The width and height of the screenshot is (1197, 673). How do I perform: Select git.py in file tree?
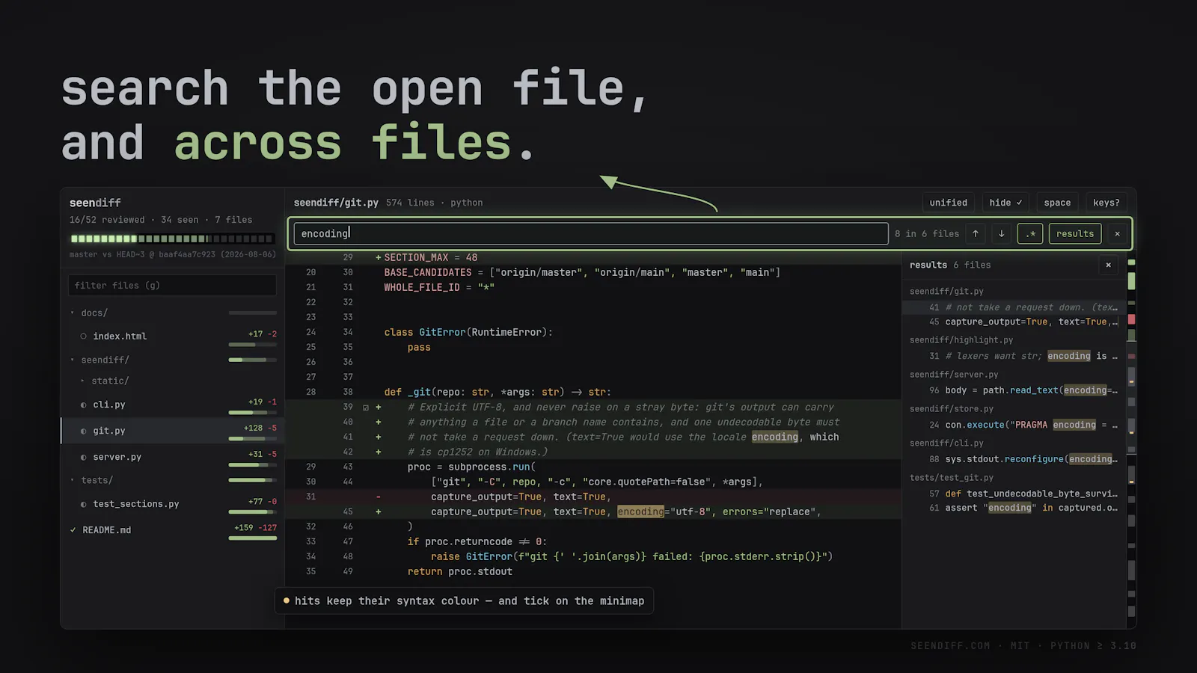tap(109, 431)
